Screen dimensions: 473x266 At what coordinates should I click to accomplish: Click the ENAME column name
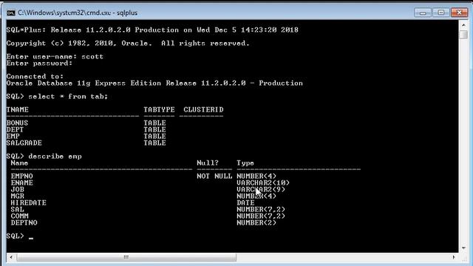pos(21,183)
